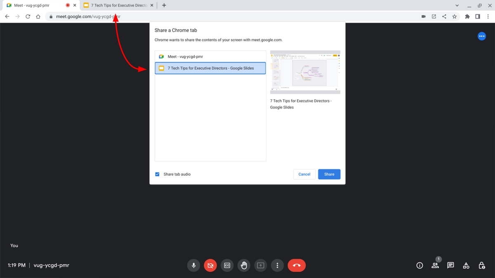Cancel sharing the Chrome tab
495x278 pixels.
click(304, 174)
